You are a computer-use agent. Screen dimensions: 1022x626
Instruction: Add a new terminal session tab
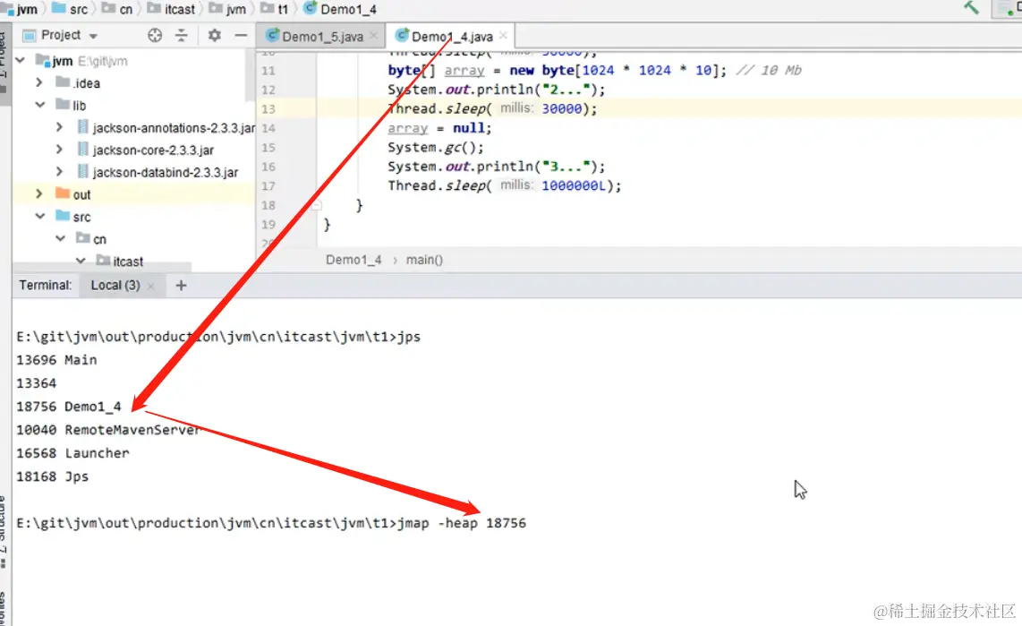(181, 285)
